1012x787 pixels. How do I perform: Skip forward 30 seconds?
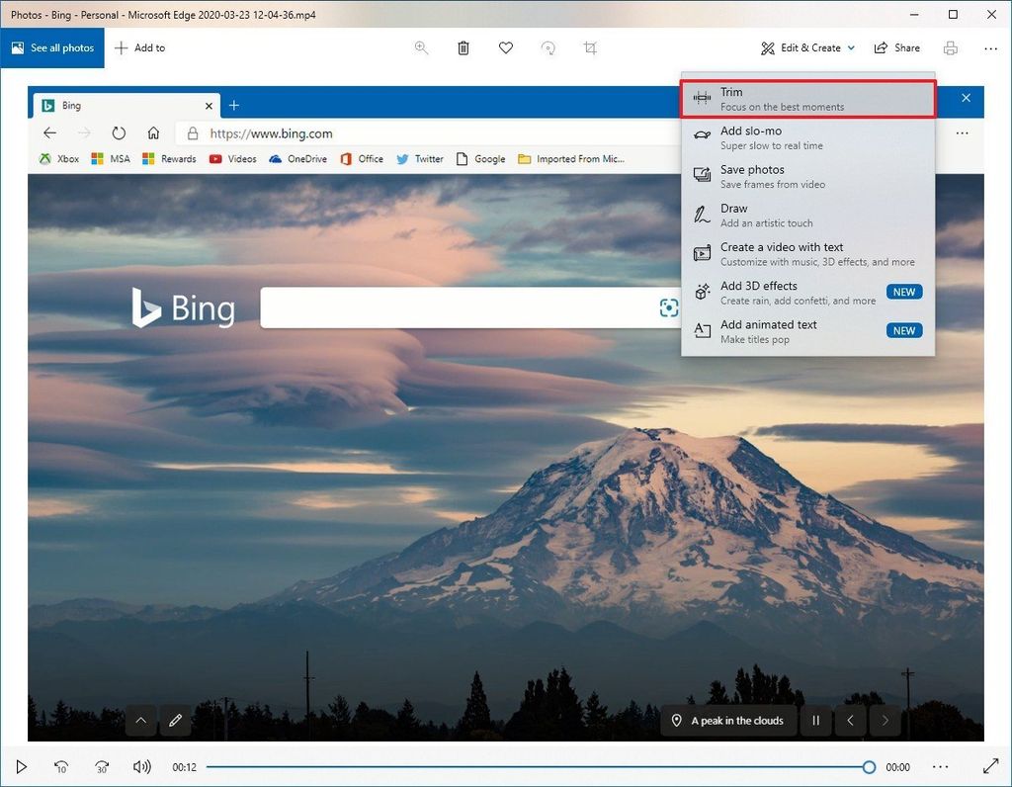click(x=102, y=766)
